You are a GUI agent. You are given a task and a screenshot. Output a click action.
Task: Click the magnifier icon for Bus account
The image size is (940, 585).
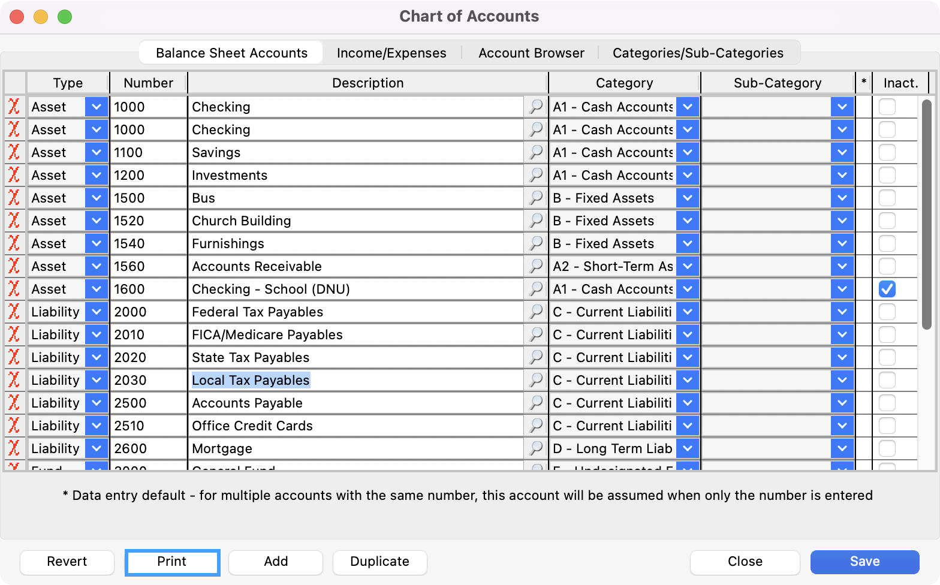coord(535,198)
